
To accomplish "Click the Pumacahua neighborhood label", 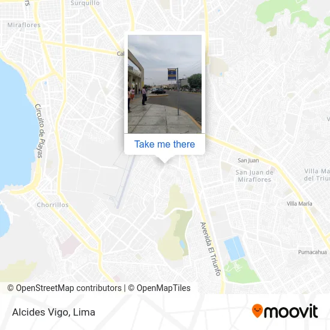I will coord(313,252).
